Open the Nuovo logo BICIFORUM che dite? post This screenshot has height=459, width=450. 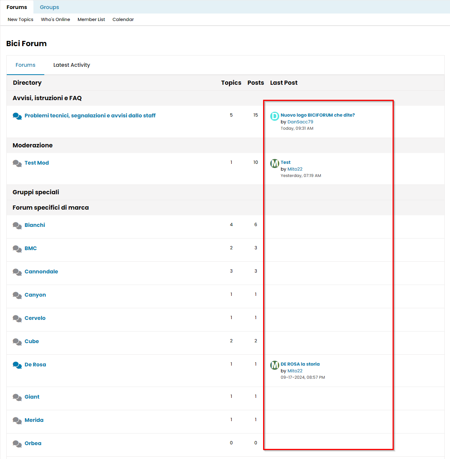click(x=318, y=115)
